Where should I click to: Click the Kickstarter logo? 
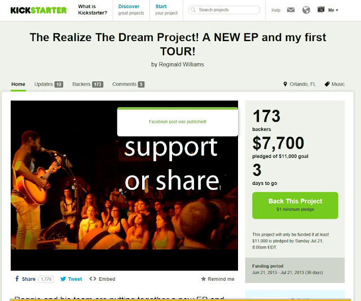tap(38, 10)
